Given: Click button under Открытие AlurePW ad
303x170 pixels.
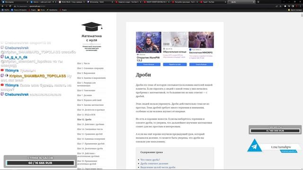Looking at the screenshot, I should 148,64.
